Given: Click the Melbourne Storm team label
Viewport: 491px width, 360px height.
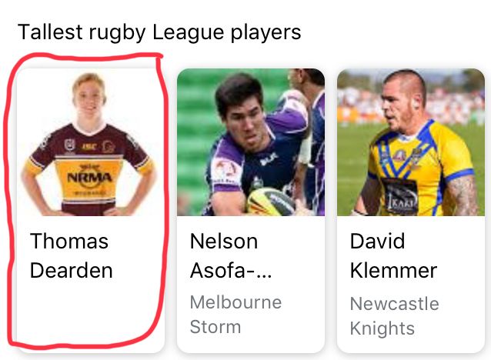Looking at the screenshot, I should 235,315.
